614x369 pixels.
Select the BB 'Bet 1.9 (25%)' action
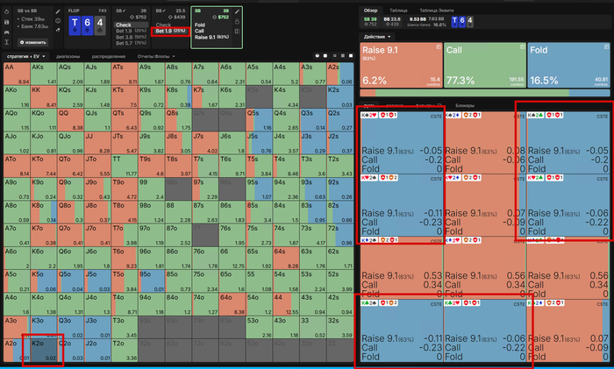[170, 31]
